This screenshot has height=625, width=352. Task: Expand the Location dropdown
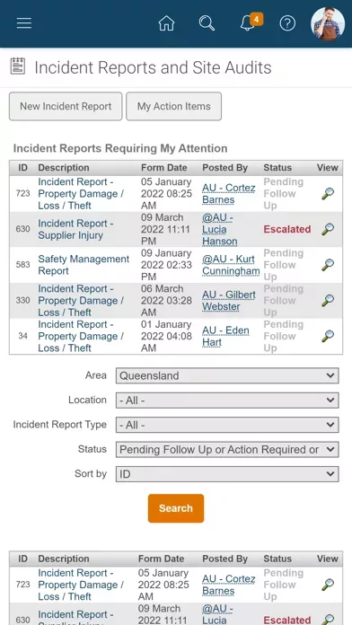click(x=227, y=401)
